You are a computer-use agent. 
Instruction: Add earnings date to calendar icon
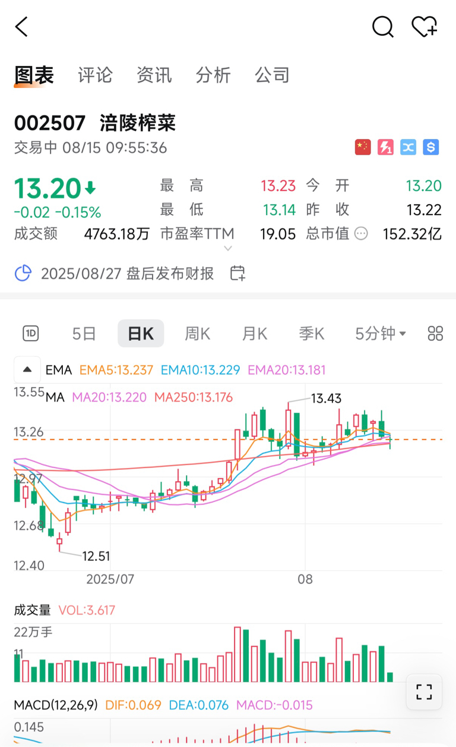coord(237,274)
